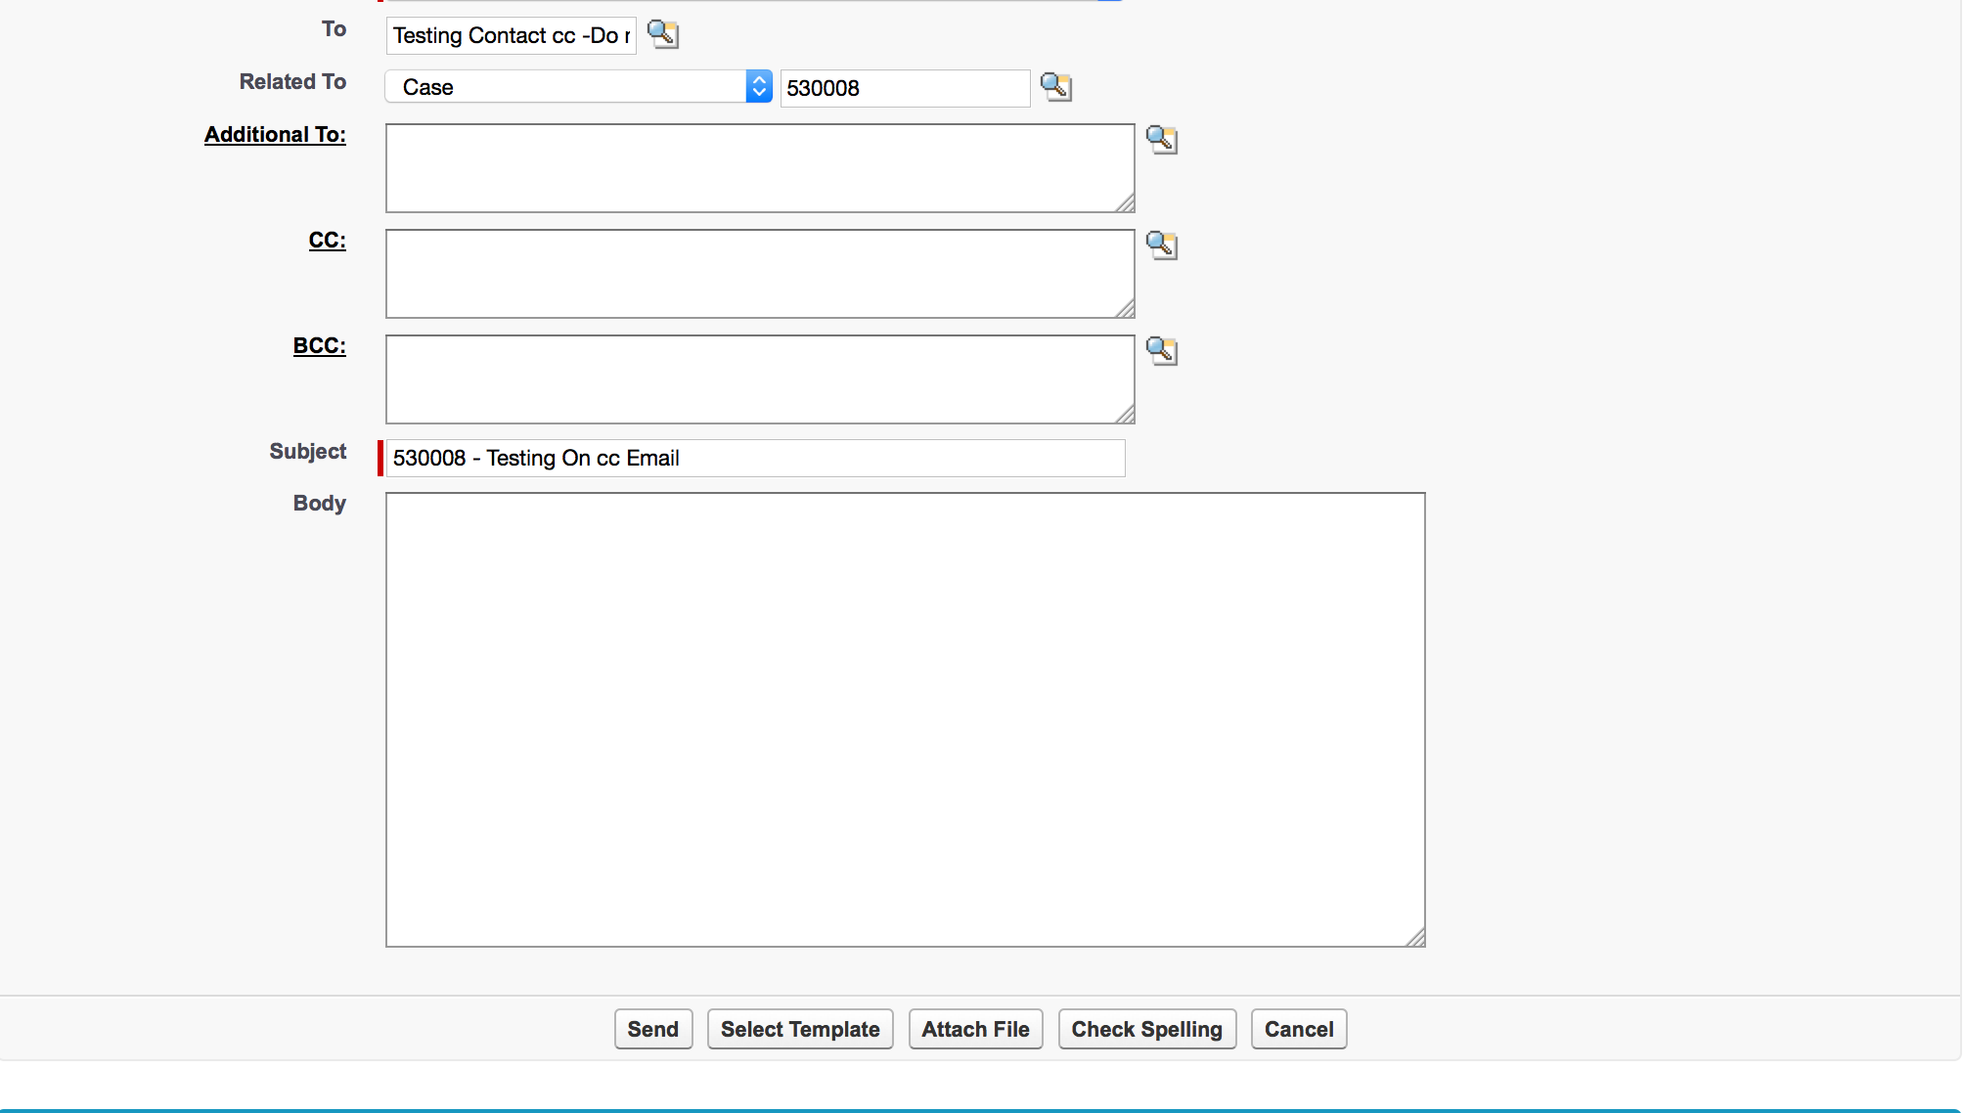Screen dimensions: 1964x1113
Task: Click the lookup icon next to BCC field
Action: 1160,349
